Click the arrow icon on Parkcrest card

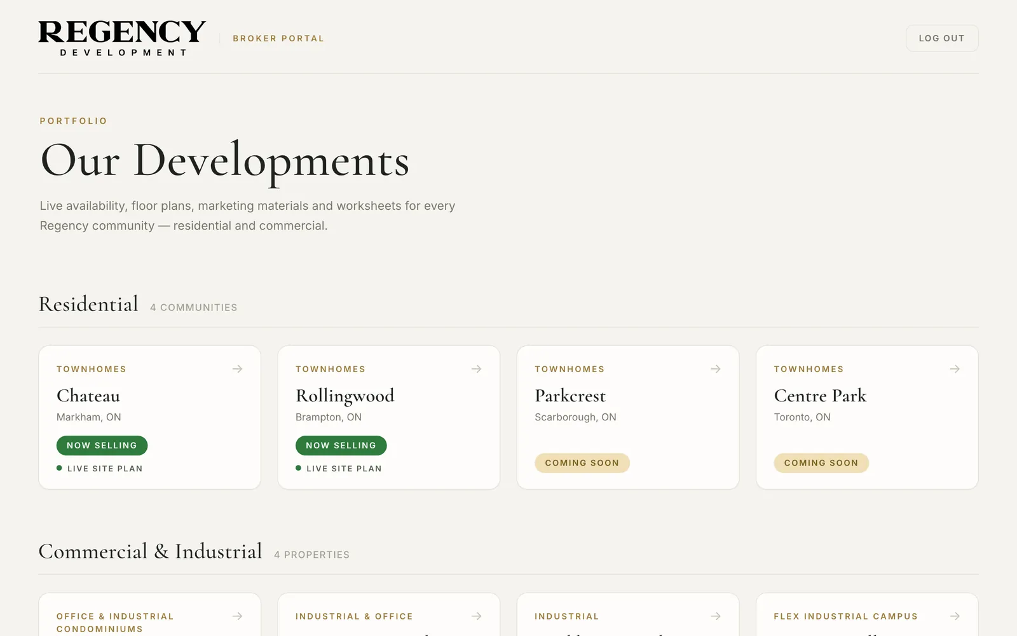715,369
